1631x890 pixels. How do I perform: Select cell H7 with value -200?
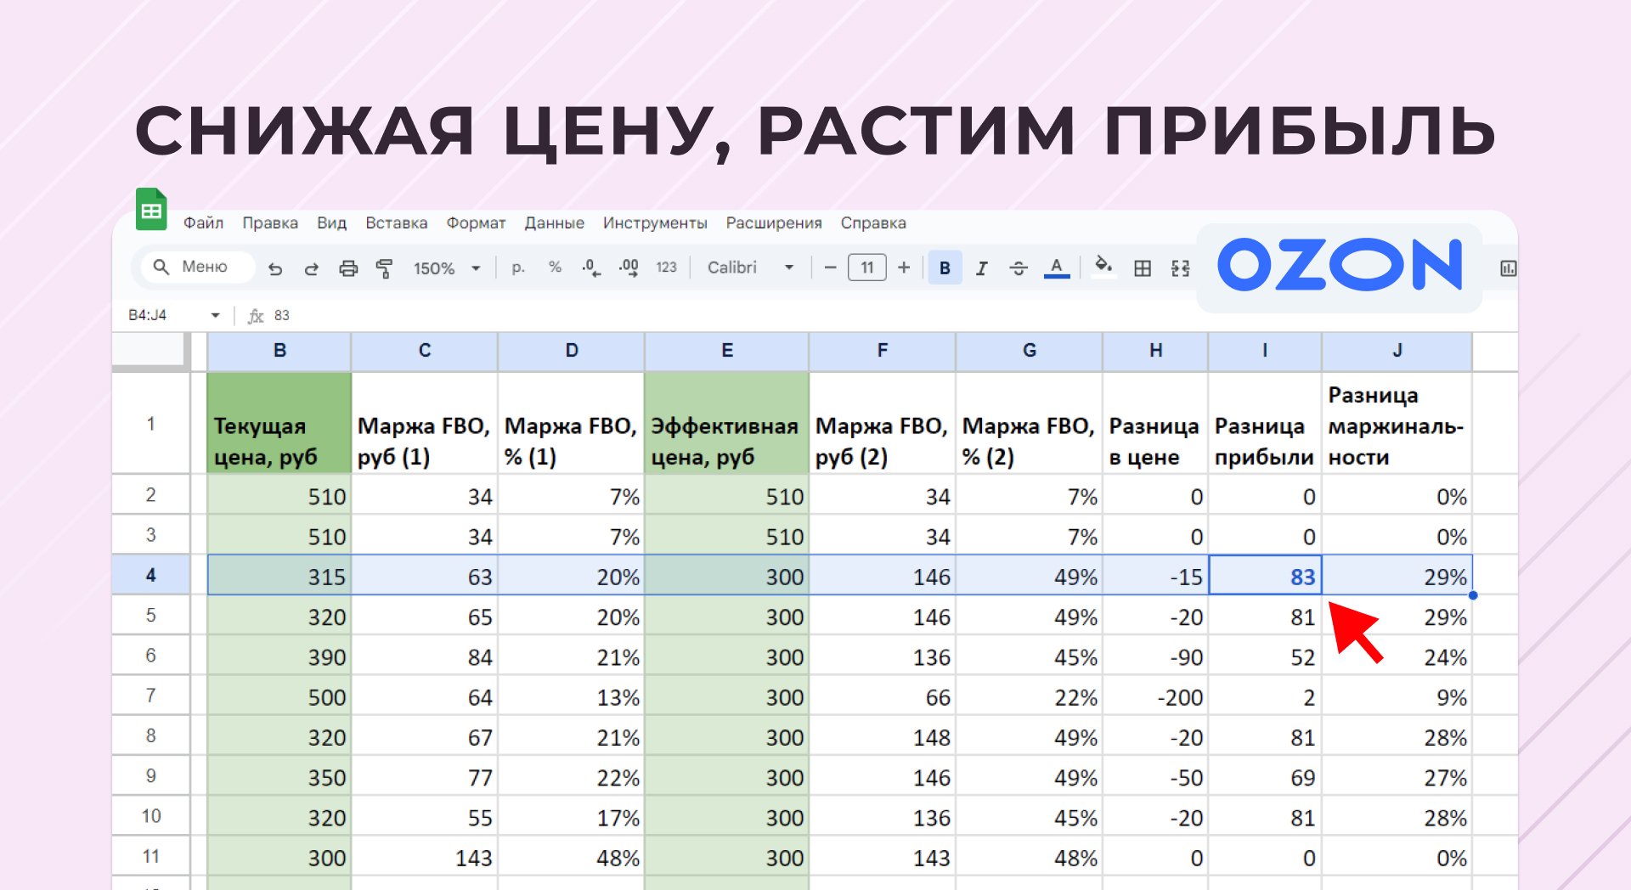1156,696
